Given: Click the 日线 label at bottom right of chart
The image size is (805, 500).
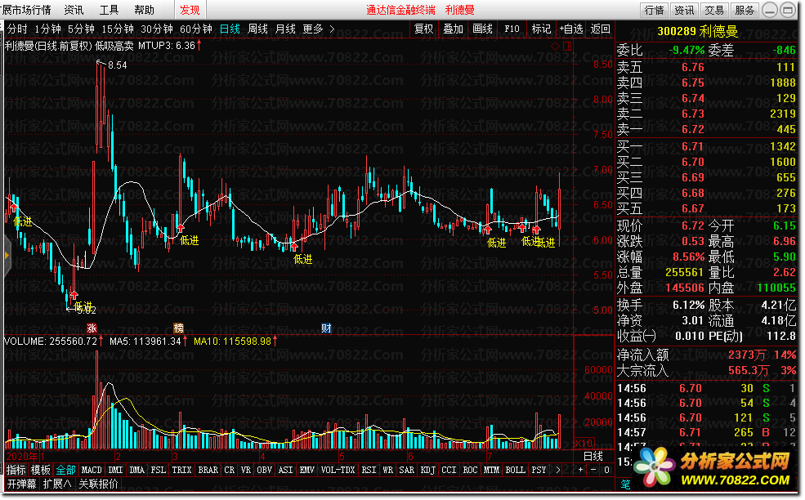Looking at the screenshot, I should point(593,456).
